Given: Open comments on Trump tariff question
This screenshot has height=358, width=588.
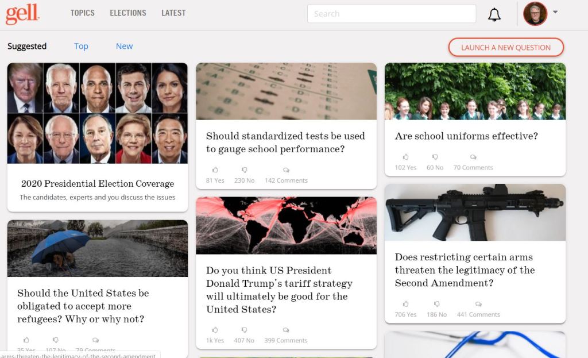Looking at the screenshot, I should [x=286, y=330].
